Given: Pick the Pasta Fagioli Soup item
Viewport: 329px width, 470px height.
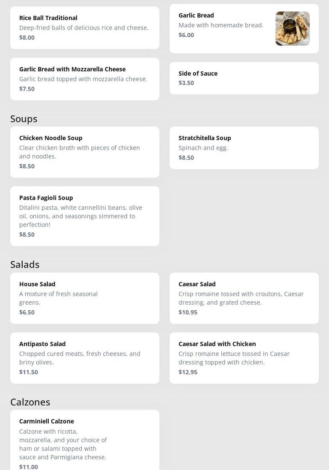Looking at the screenshot, I should (x=85, y=216).
